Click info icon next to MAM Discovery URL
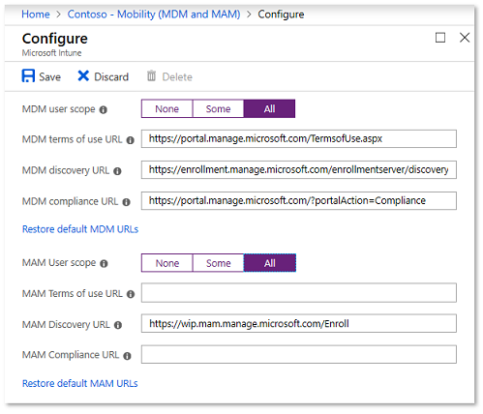Viewport: 483px width, 414px height. point(118,325)
